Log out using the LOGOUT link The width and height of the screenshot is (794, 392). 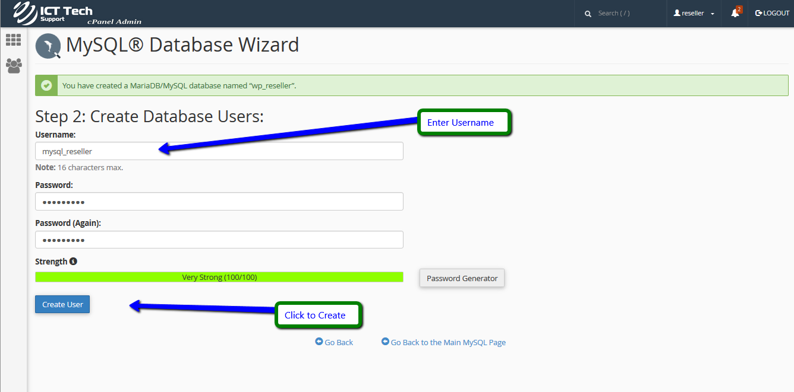772,13
